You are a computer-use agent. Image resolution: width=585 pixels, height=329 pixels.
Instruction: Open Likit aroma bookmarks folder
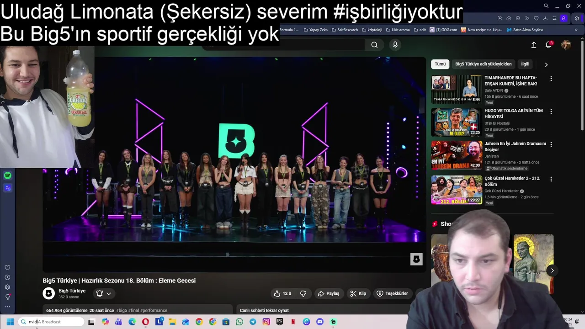(398, 30)
